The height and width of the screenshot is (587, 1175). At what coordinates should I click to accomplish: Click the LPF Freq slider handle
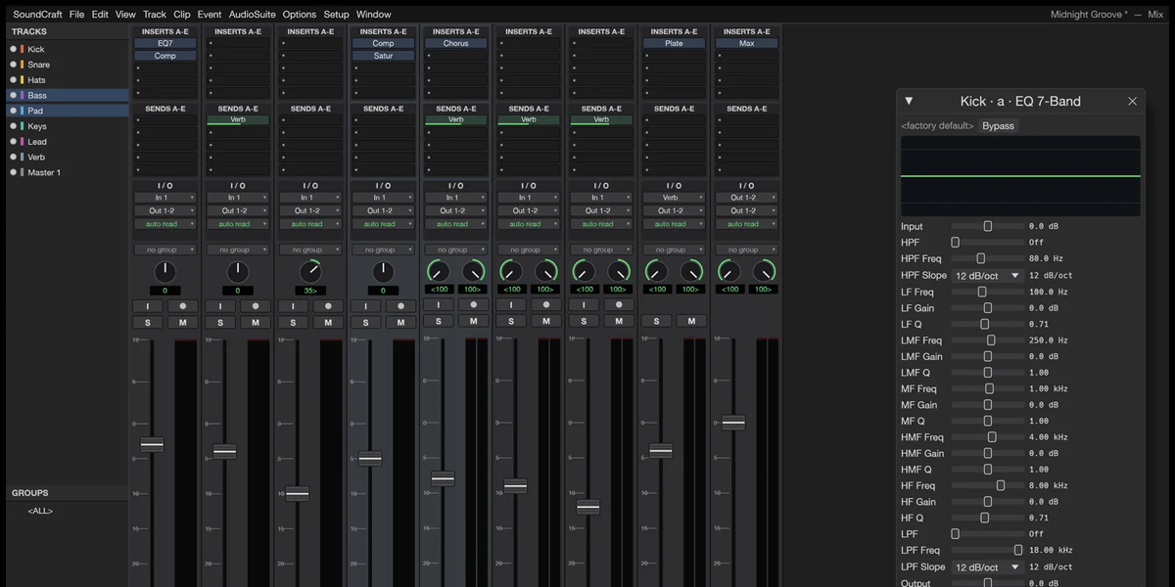point(1018,551)
